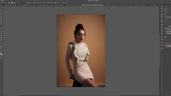Toggle lock image pixels brush icon
Image resolution: width=171 pixels, height=96 pixels.
(x=168, y=43)
